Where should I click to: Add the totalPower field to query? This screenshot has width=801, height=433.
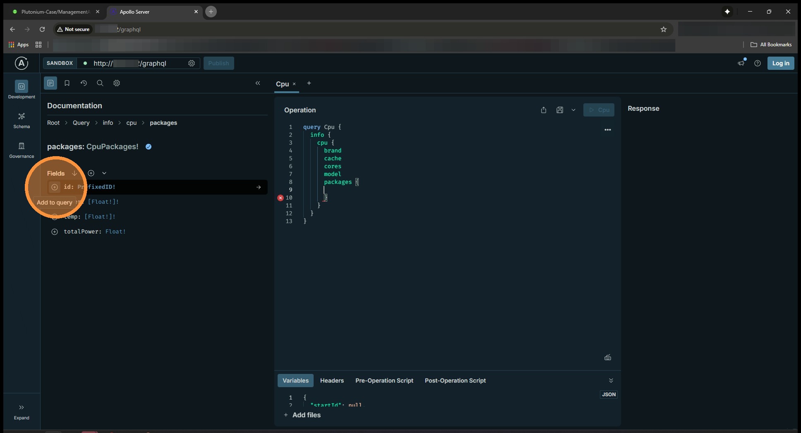[55, 232]
